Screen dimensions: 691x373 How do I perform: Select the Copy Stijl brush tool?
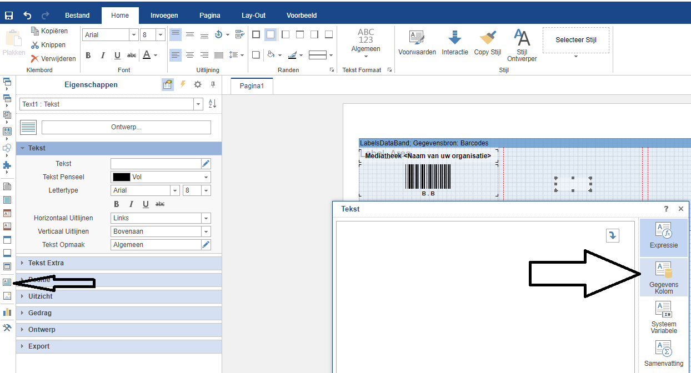coord(487,43)
